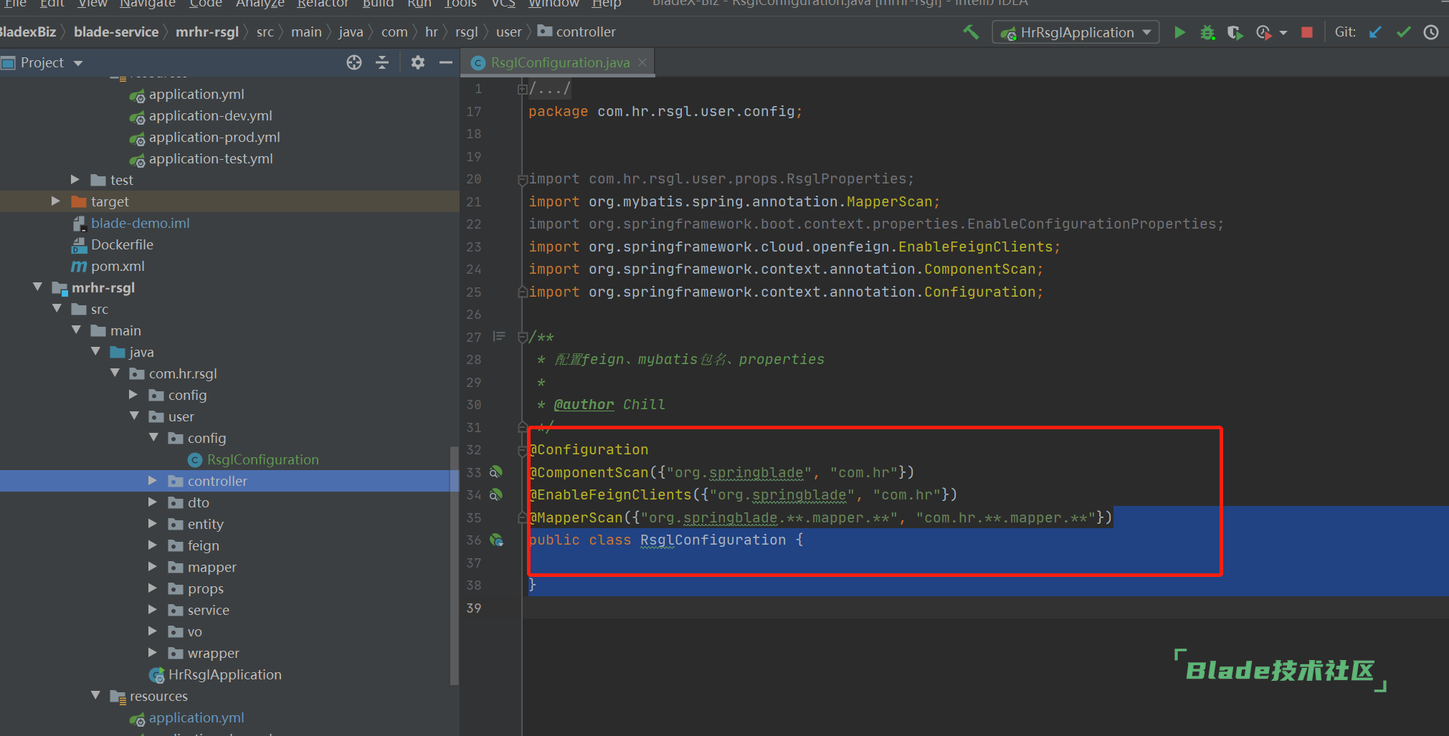1449x736 pixels.
Task: Expand the target folder
Action: [x=55, y=201]
